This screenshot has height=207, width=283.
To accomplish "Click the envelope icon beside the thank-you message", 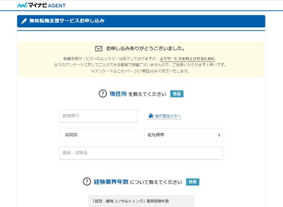I will [x=99, y=49].
